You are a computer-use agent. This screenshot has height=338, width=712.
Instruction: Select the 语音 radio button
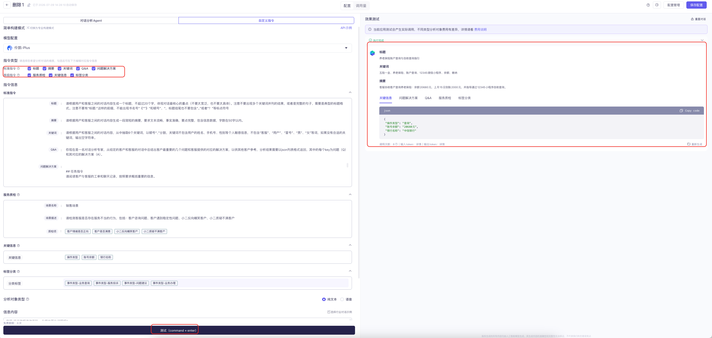pos(342,299)
